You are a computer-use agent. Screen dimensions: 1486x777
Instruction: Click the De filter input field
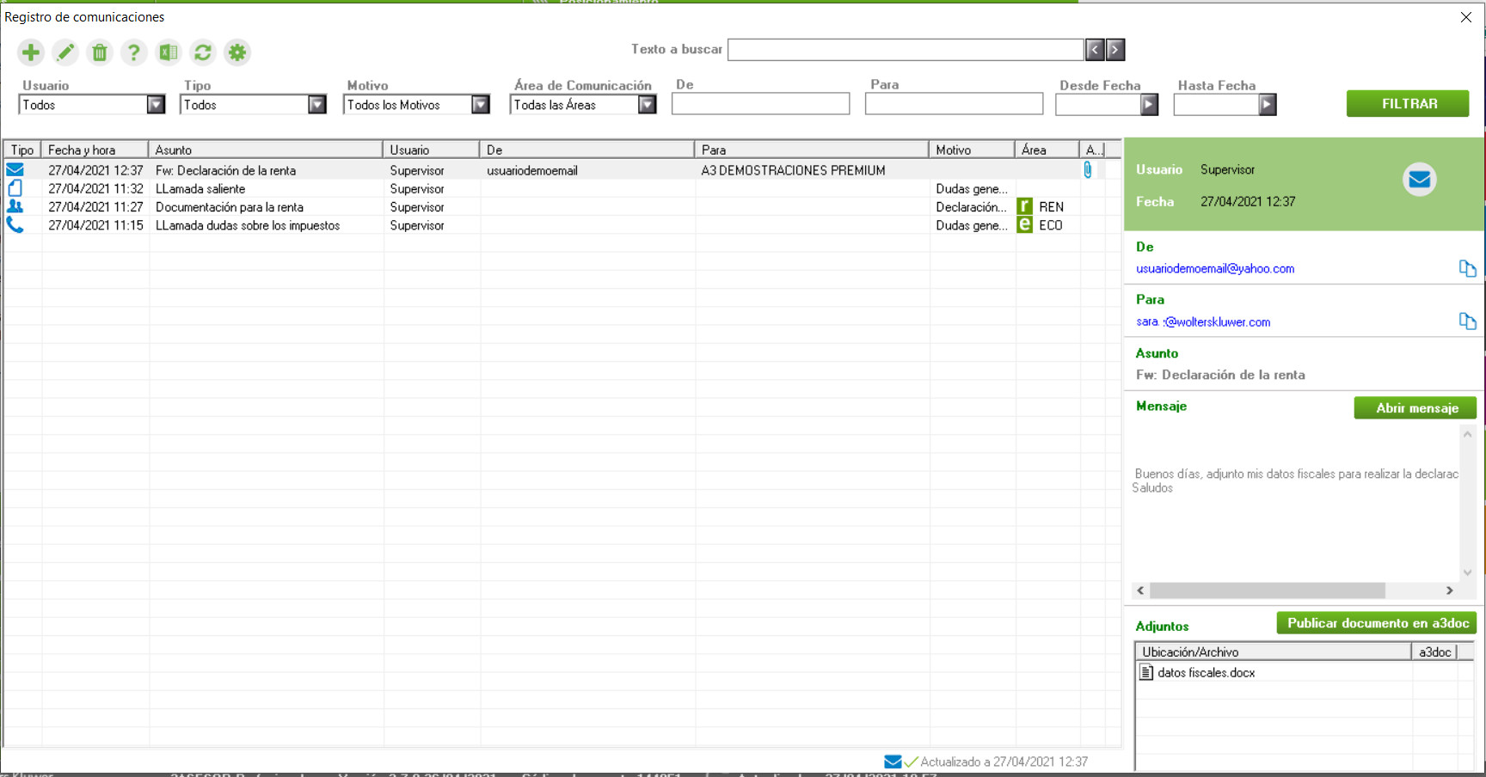point(760,104)
